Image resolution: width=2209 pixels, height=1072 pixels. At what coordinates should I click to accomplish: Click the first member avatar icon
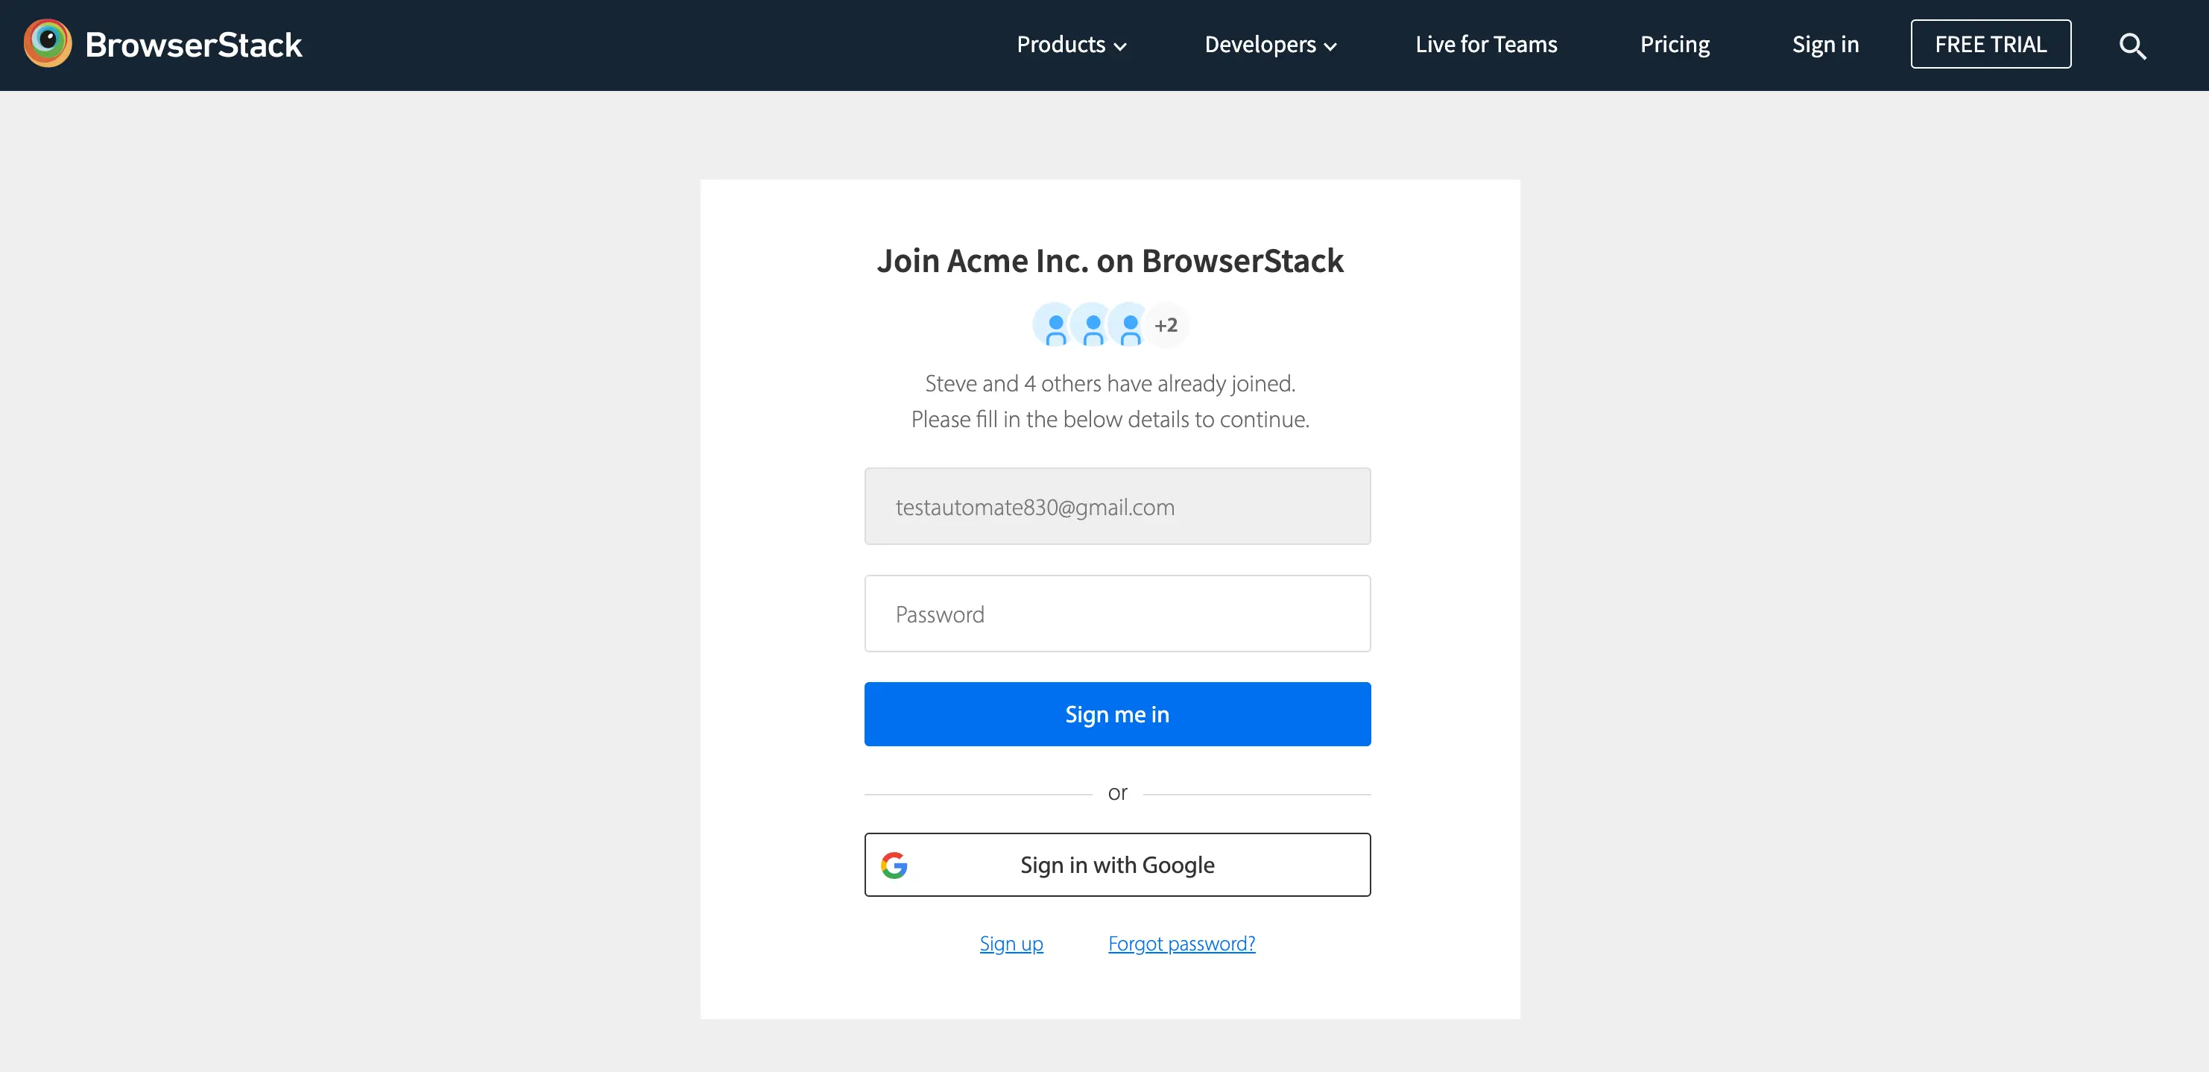click(1055, 326)
